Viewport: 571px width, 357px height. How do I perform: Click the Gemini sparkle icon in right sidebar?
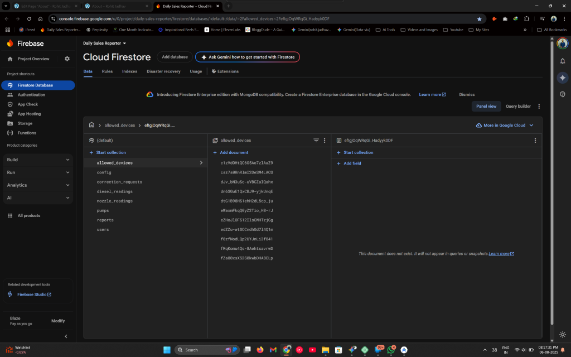(562, 78)
